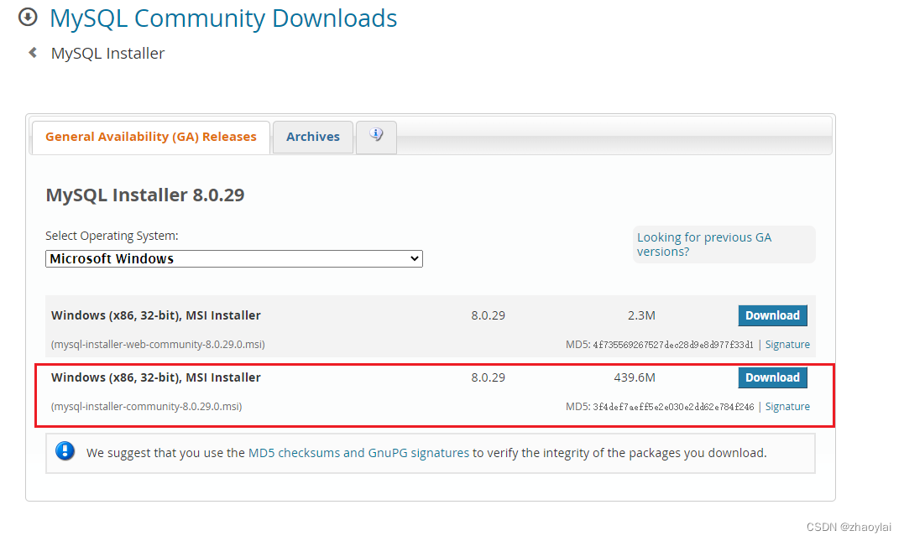This screenshot has width=904, height=541.
Task: Open the Select Operating System dropdown
Action: (234, 258)
